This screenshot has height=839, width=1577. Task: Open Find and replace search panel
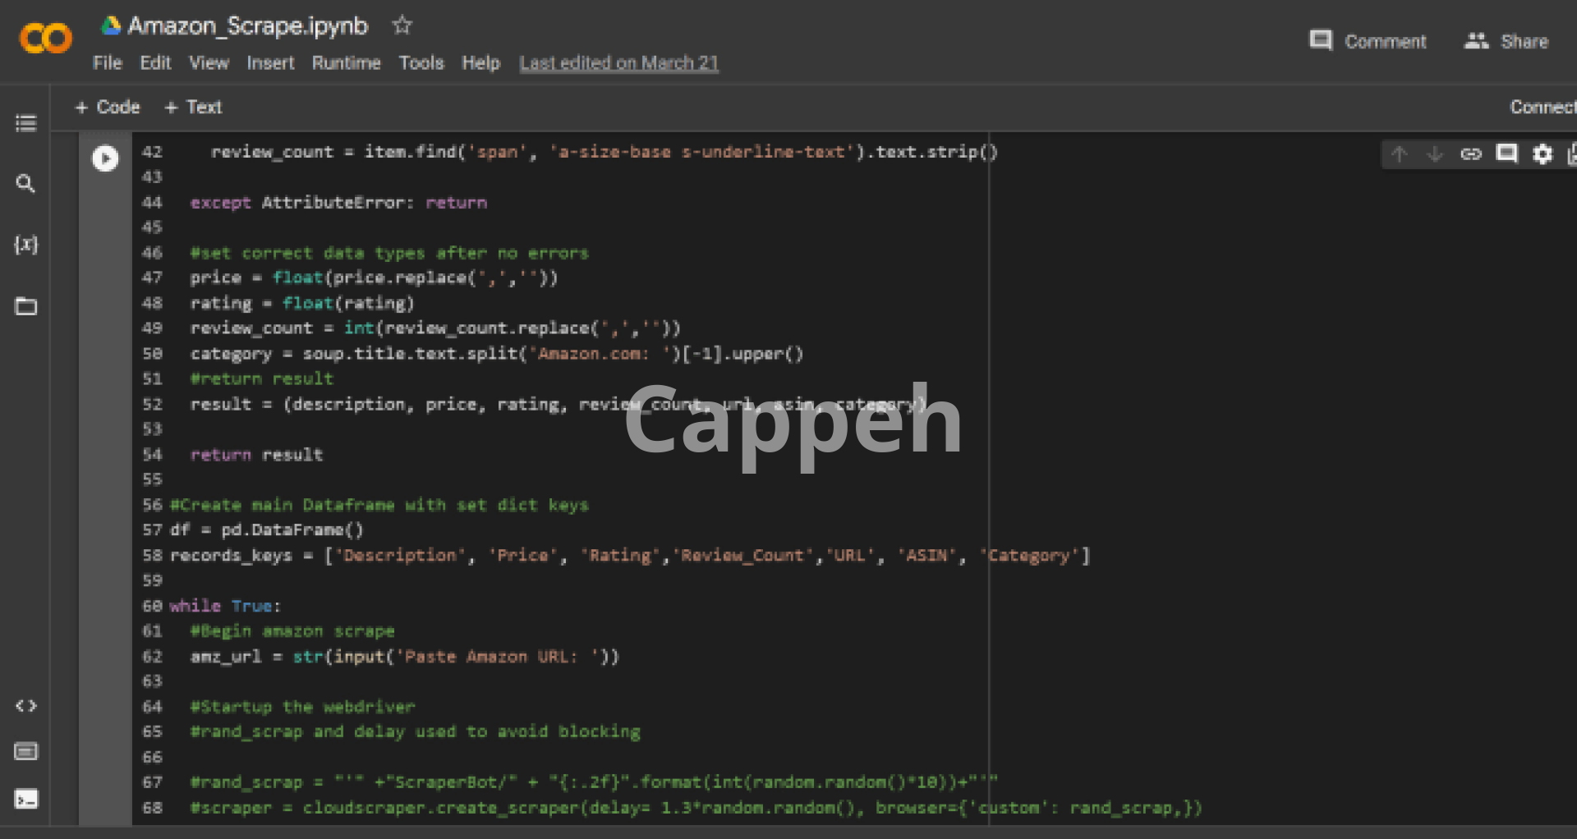tap(26, 183)
